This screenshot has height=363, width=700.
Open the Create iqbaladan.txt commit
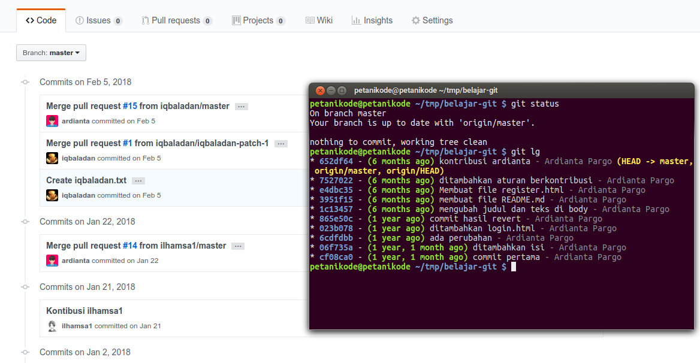point(86,180)
